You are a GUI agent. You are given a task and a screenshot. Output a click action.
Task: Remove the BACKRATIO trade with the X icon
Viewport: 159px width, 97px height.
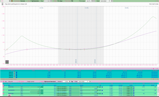point(155,90)
